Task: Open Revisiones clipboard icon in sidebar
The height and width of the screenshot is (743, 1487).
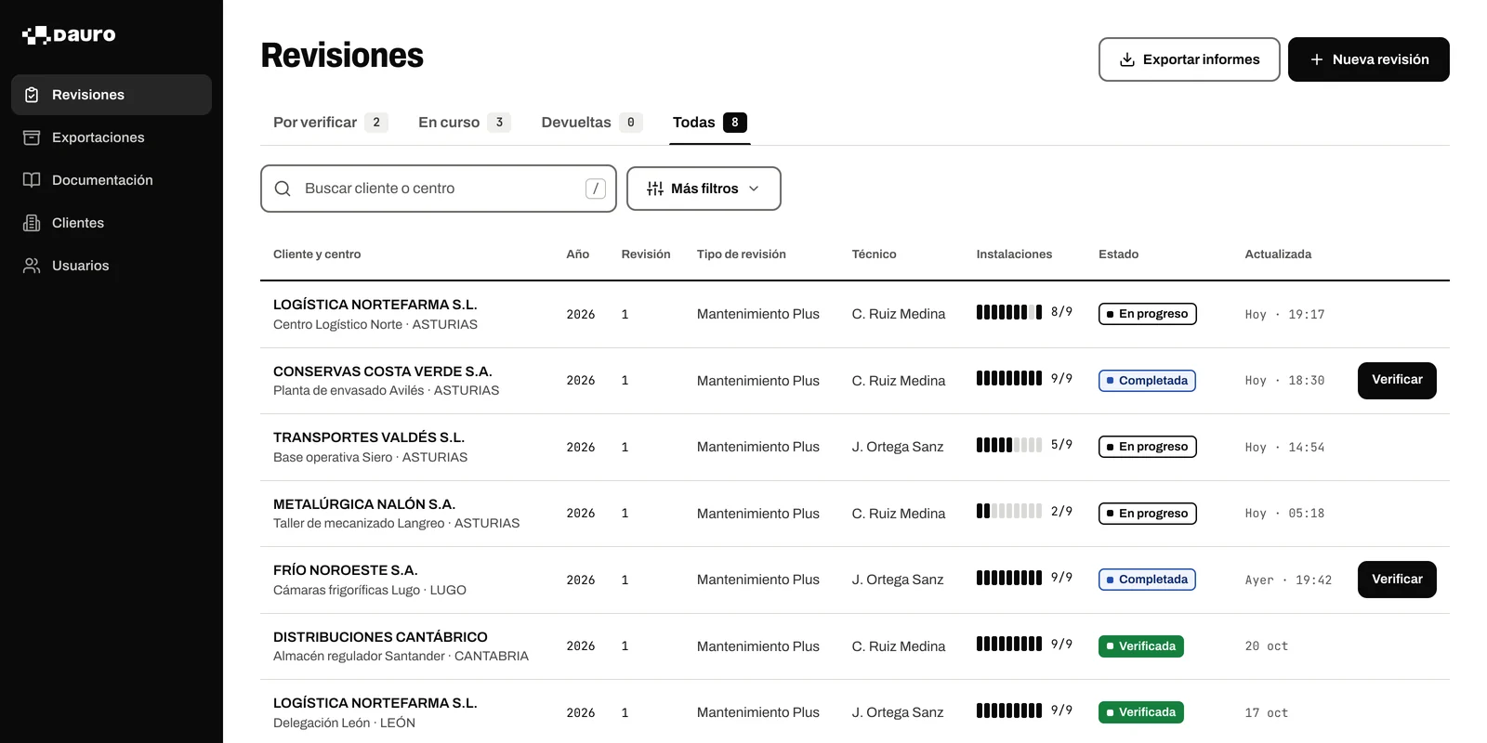Action: [32, 95]
